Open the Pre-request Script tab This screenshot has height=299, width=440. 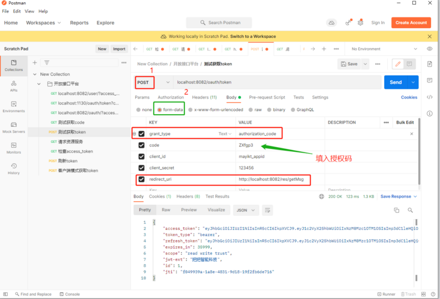click(x=267, y=97)
